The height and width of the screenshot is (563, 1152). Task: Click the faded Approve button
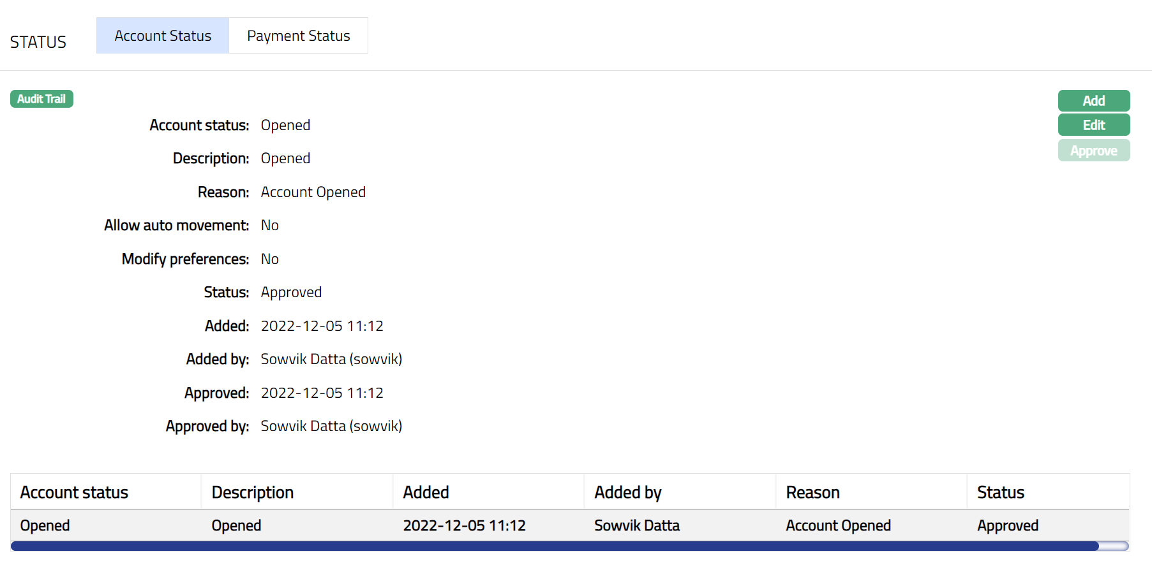click(x=1093, y=151)
